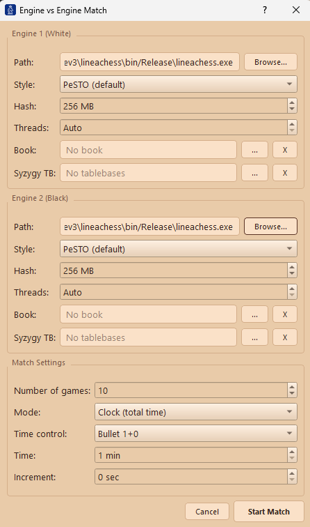
Task: Start the engine match
Action: pyautogui.click(x=269, y=512)
